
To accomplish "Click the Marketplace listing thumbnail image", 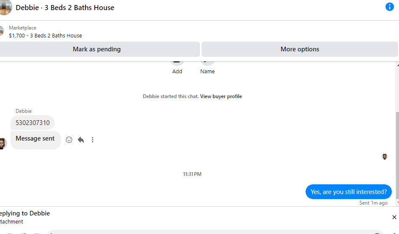I will pos(2,31).
